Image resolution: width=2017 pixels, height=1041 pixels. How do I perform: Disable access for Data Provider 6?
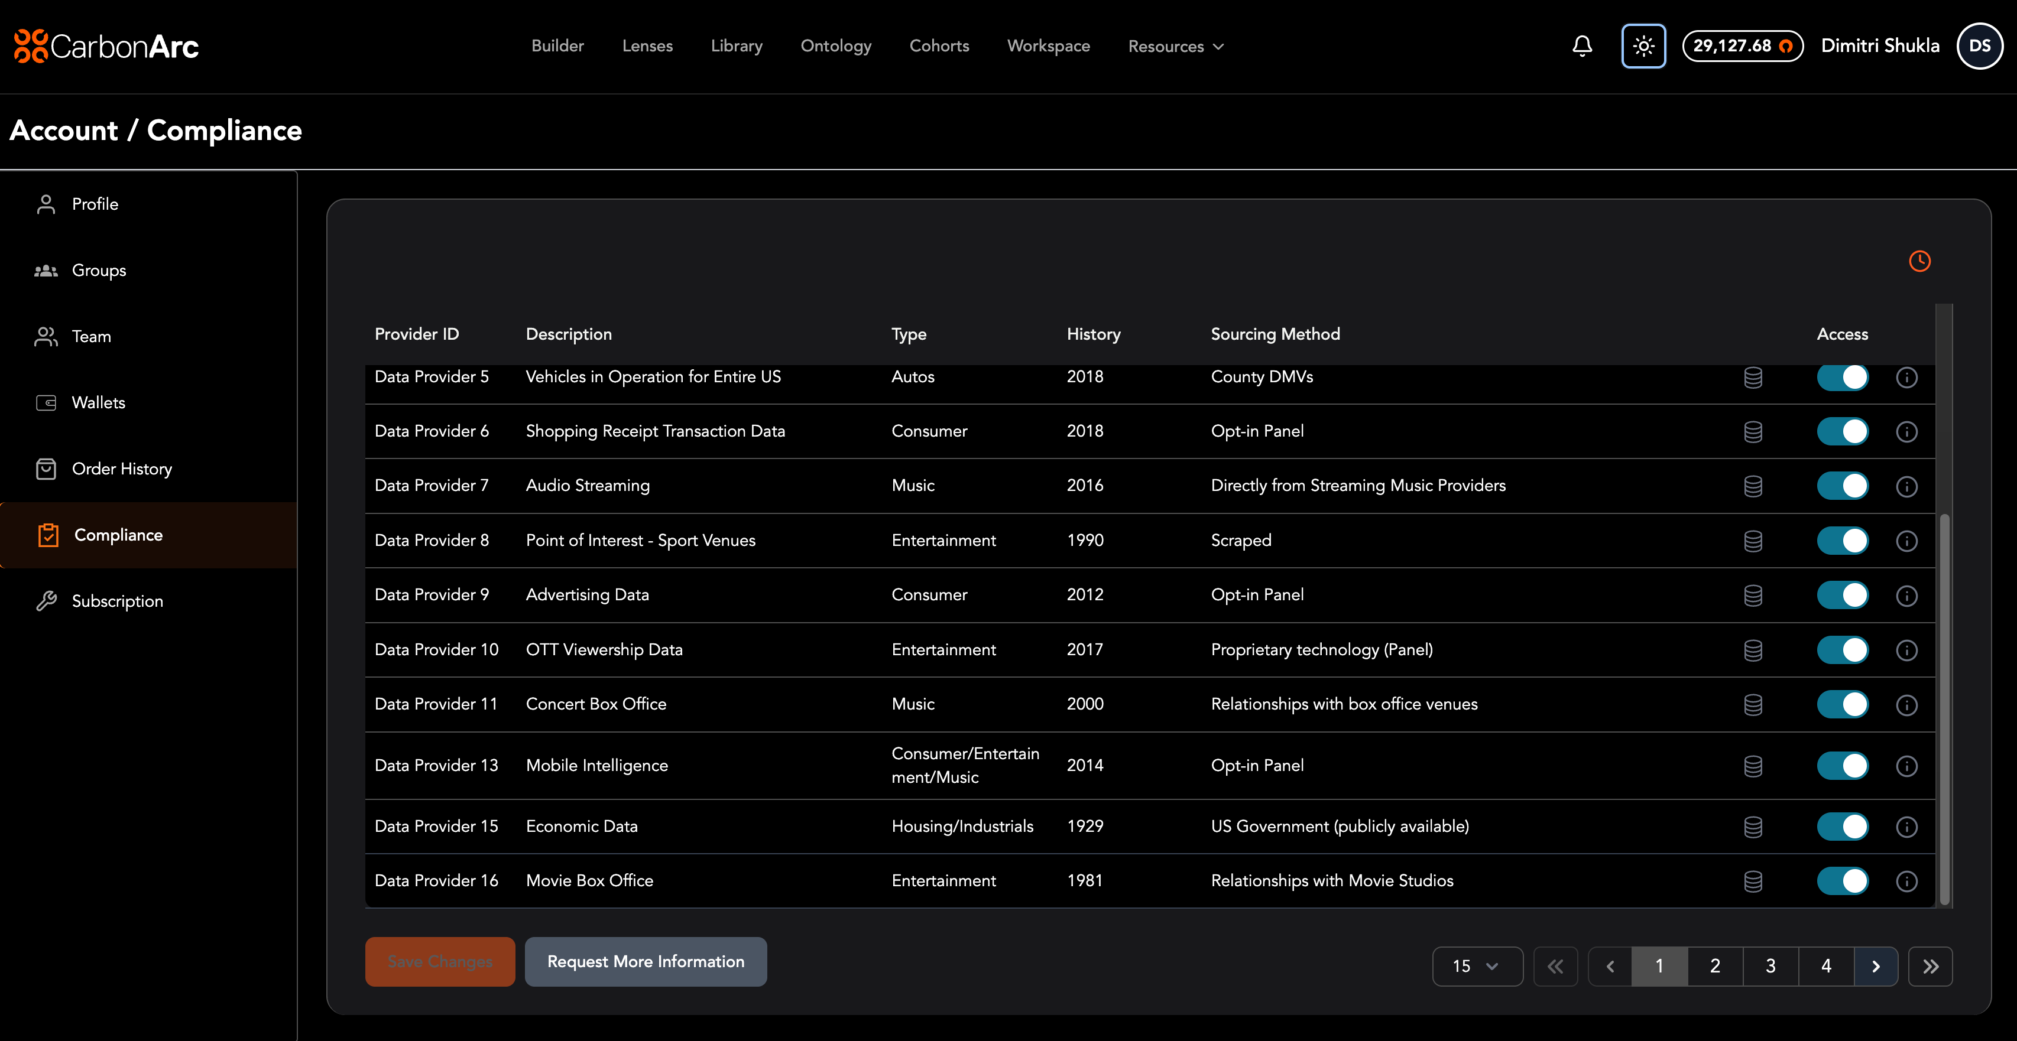click(x=1841, y=431)
